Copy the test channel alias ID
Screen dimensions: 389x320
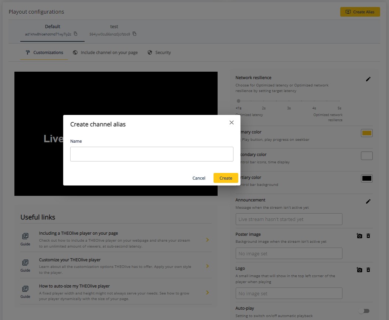click(135, 33)
